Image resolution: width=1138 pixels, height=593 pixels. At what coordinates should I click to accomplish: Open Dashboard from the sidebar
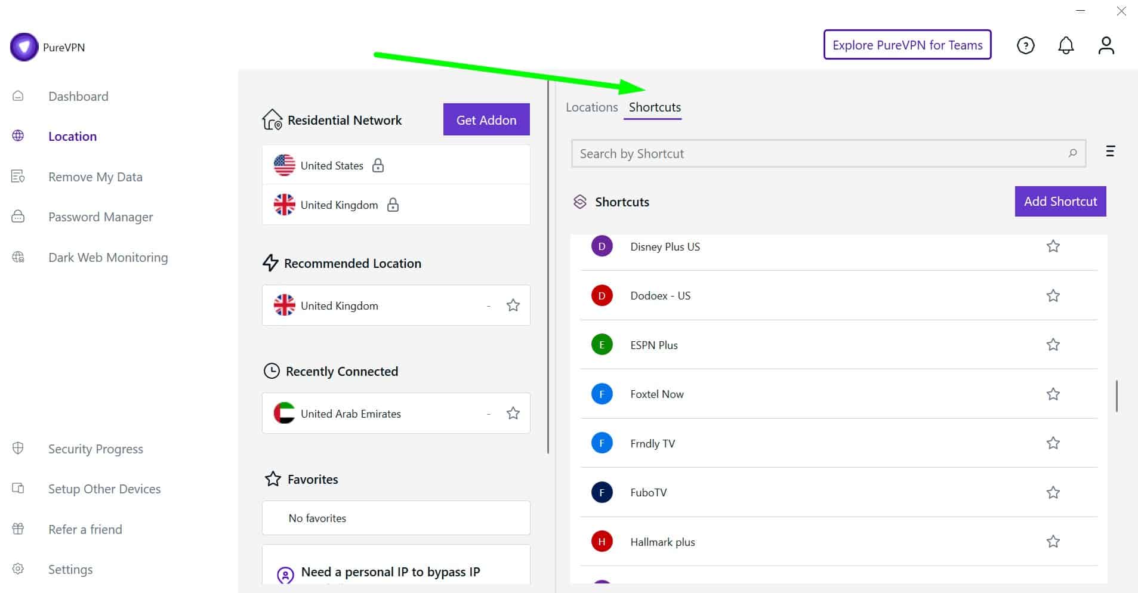point(78,96)
